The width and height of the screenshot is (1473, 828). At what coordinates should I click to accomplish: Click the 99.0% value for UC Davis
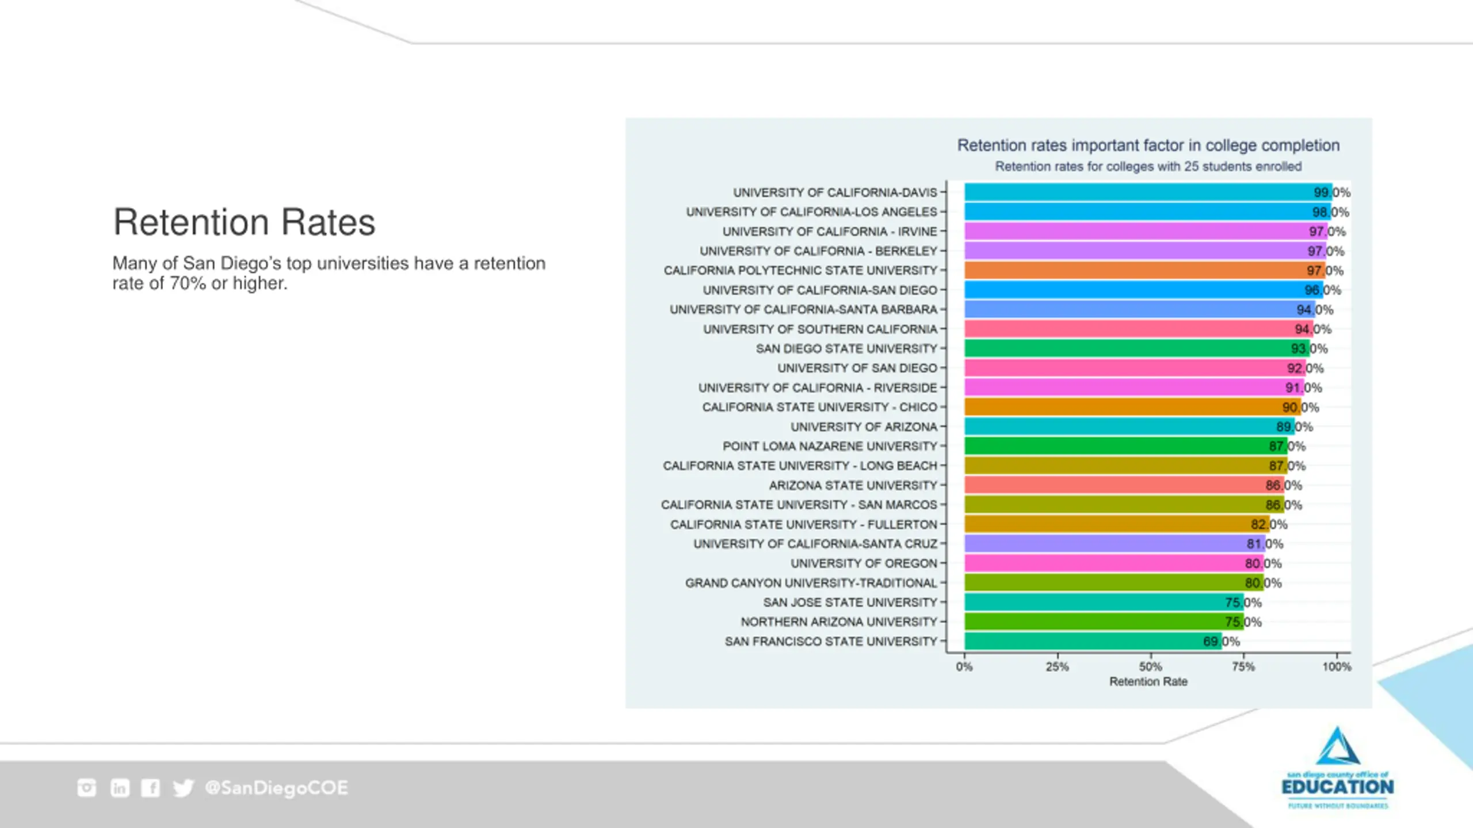pyautogui.click(x=1331, y=193)
